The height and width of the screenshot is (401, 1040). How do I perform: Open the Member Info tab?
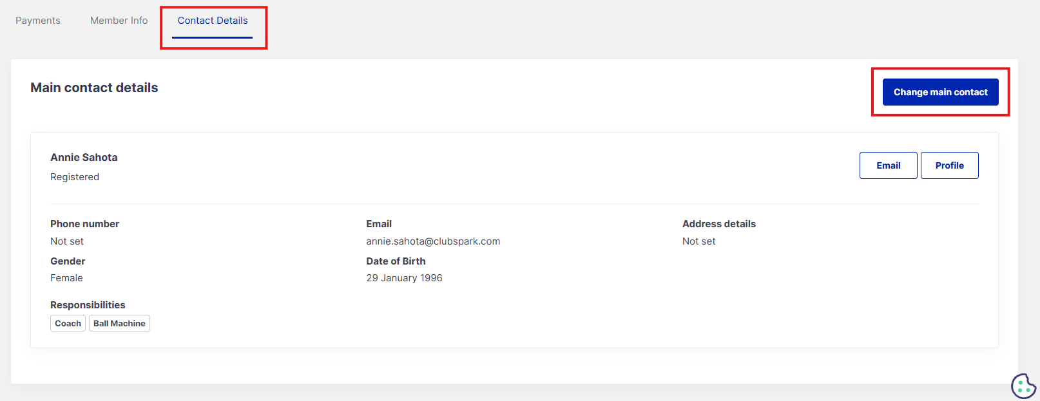(x=119, y=21)
